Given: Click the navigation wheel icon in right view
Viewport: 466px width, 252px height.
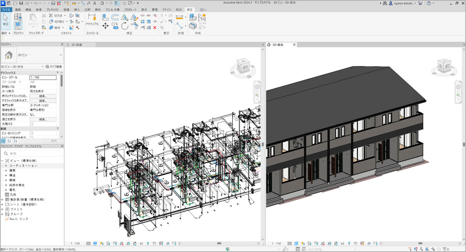Looking at the screenshot, I should click(x=458, y=87).
